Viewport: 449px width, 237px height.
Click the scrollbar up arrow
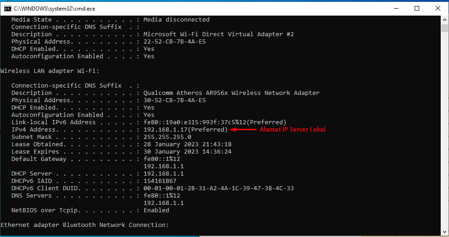pyautogui.click(x=444, y=20)
